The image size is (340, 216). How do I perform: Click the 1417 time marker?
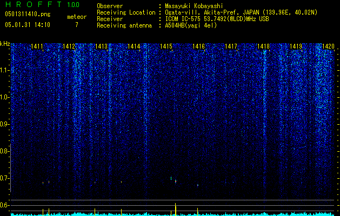pyautogui.click(x=231, y=46)
